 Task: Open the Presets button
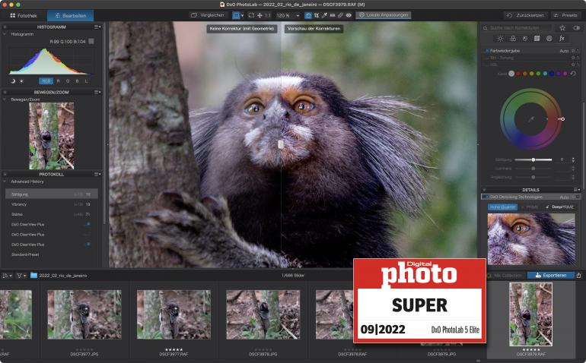[565, 15]
